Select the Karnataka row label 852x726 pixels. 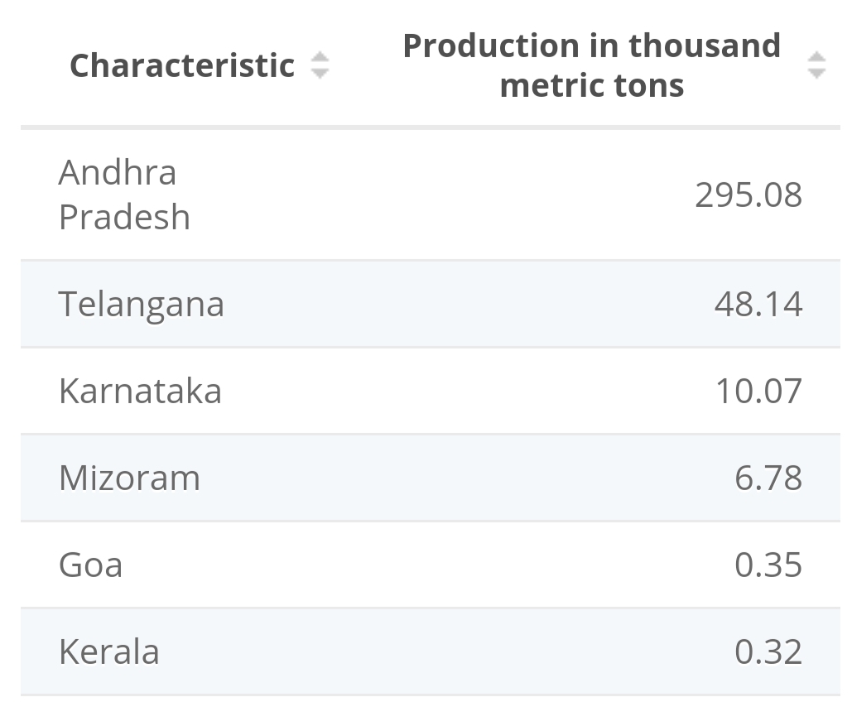(x=140, y=391)
